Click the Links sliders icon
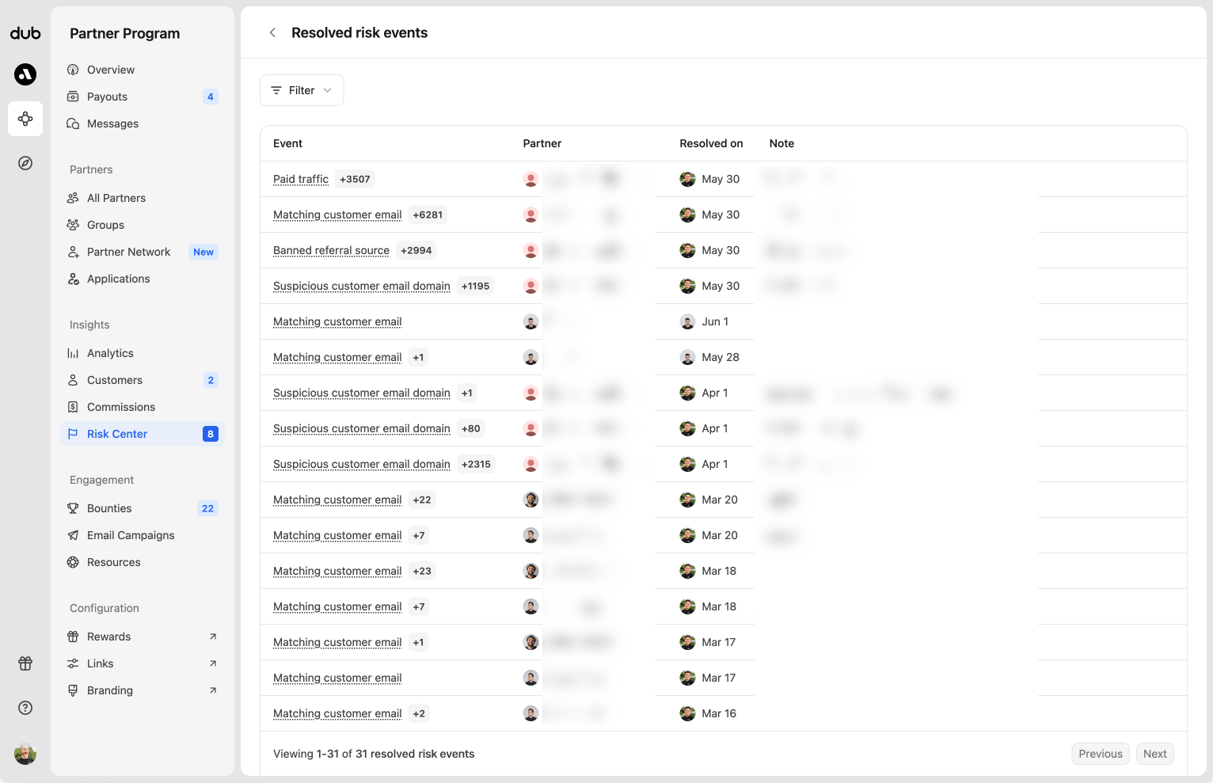This screenshot has width=1213, height=783. pyautogui.click(x=73, y=663)
